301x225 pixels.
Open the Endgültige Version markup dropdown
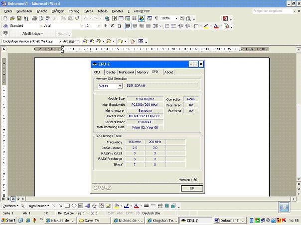[x=60, y=41]
